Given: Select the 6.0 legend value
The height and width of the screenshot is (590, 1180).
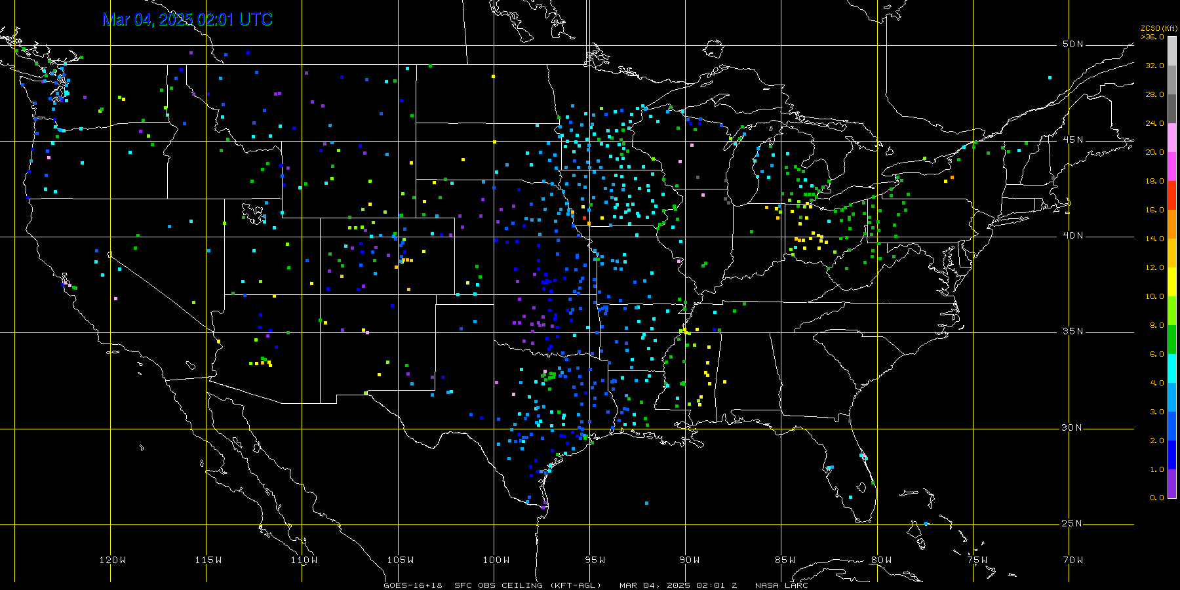Looking at the screenshot, I should point(1156,354).
